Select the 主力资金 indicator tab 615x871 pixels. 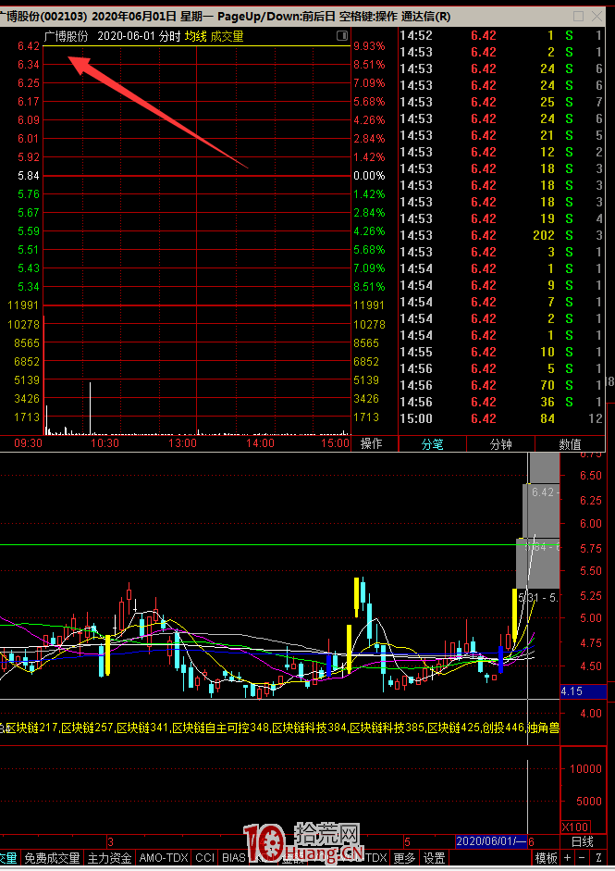109,858
